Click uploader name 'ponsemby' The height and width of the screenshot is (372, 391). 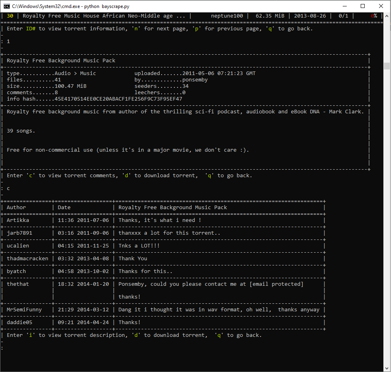(195, 80)
